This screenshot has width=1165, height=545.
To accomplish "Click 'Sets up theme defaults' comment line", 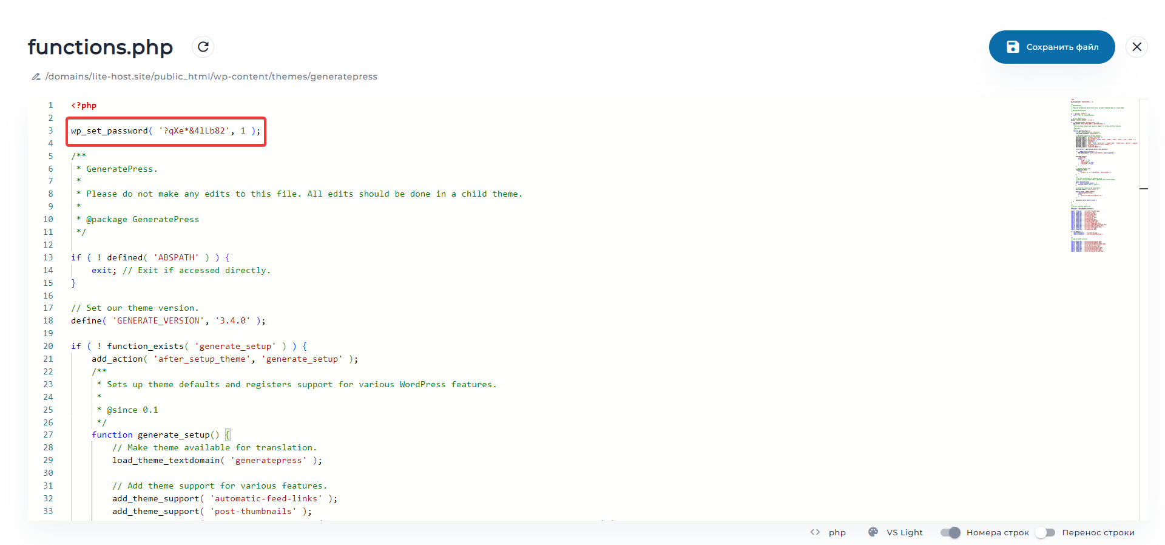I will click(x=297, y=385).
